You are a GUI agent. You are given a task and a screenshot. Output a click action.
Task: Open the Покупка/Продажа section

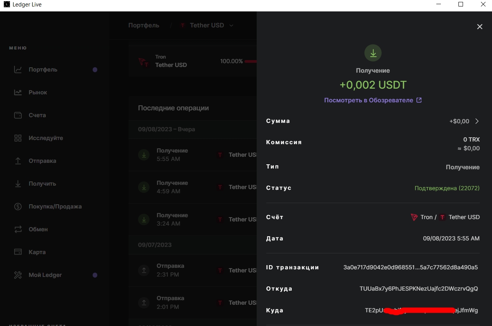[55, 207]
